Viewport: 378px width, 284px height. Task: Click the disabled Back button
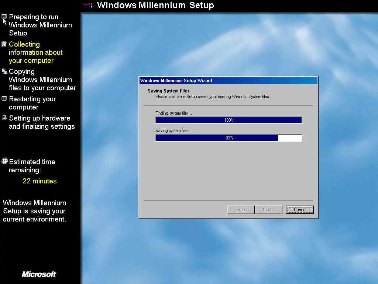coord(241,210)
